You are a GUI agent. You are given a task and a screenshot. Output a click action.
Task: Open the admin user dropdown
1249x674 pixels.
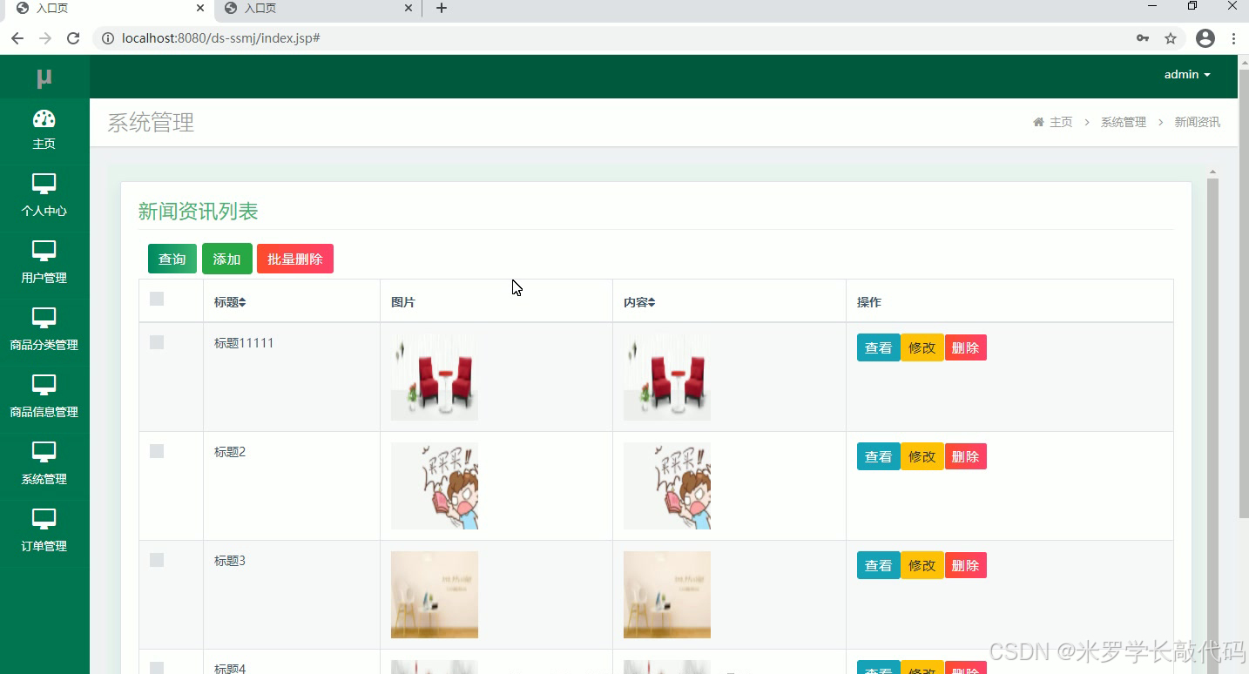point(1187,75)
